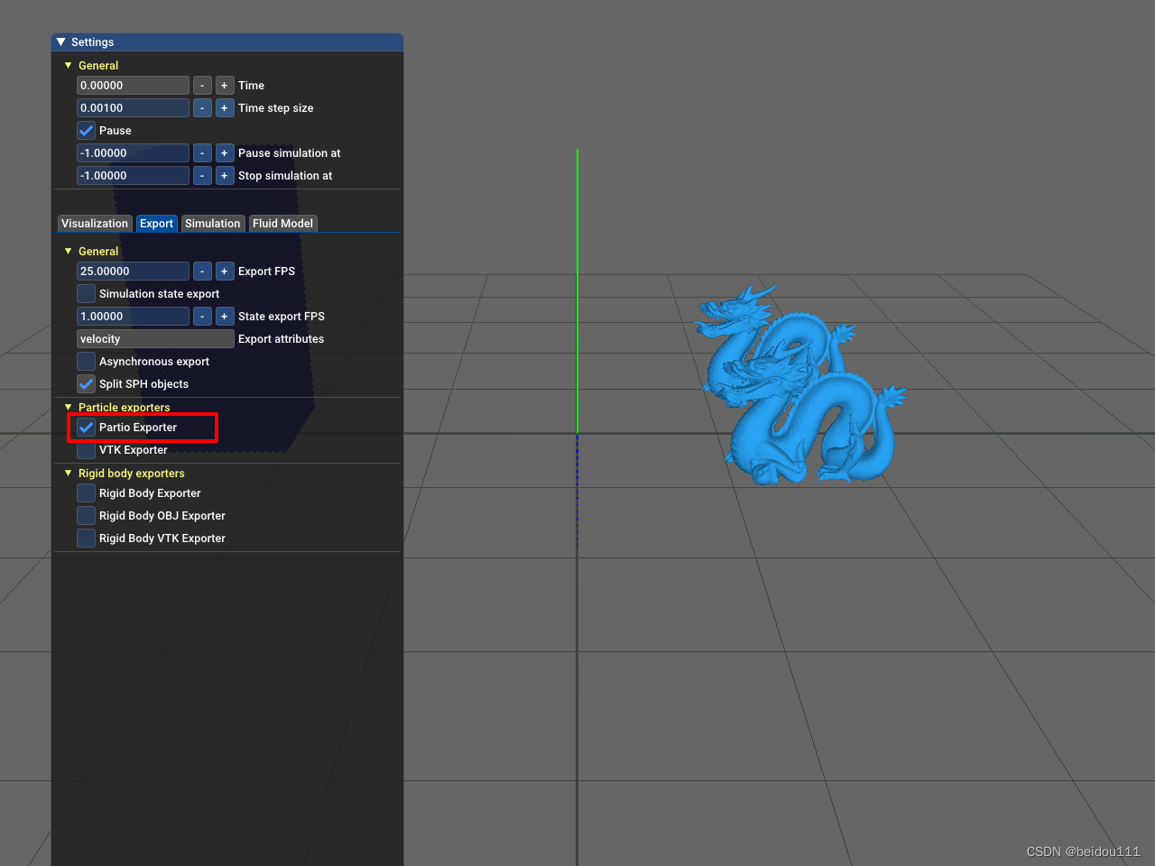This screenshot has height=866, width=1155.
Task: Decrease the State export FPS value
Action: click(x=202, y=317)
